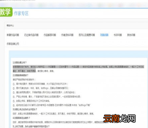Click the grey highlighted answer under question 1
Screen dimensions: 148x128
78,69
